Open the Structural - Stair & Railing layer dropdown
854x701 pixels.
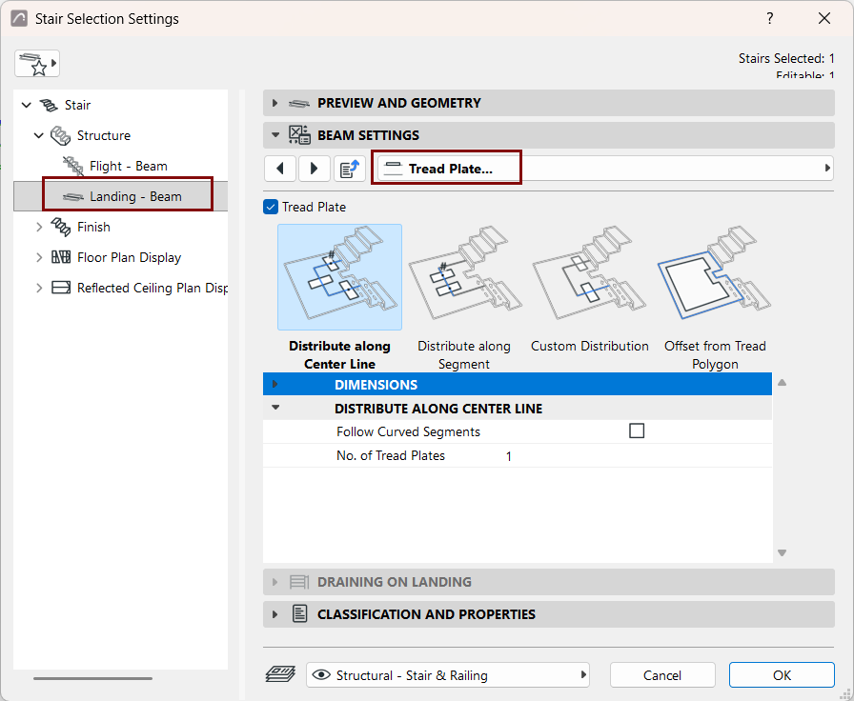coord(448,675)
